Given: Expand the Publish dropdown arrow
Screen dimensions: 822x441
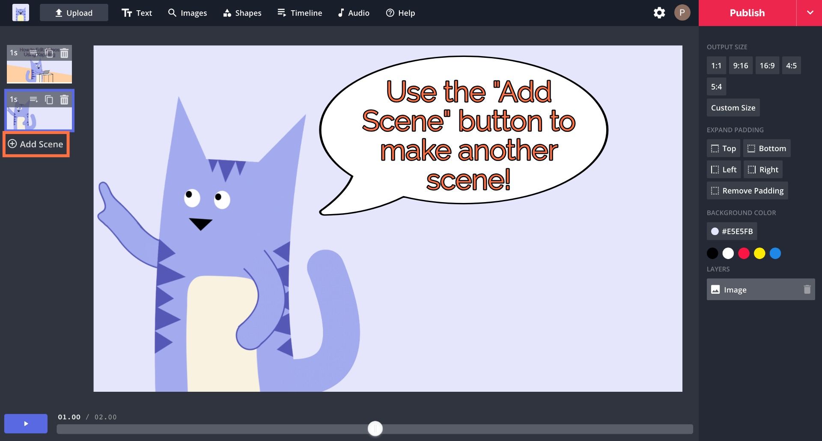Looking at the screenshot, I should pyautogui.click(x=810, y=13).
